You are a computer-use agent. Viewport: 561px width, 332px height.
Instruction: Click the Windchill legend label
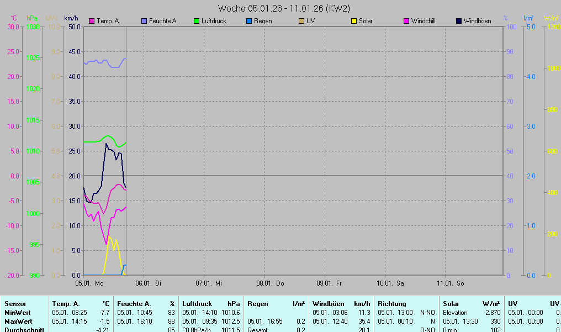click(x=423, y=22)
